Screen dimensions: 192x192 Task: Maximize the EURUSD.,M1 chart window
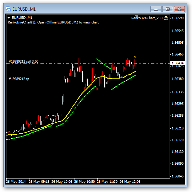click(x=168, y=9)
